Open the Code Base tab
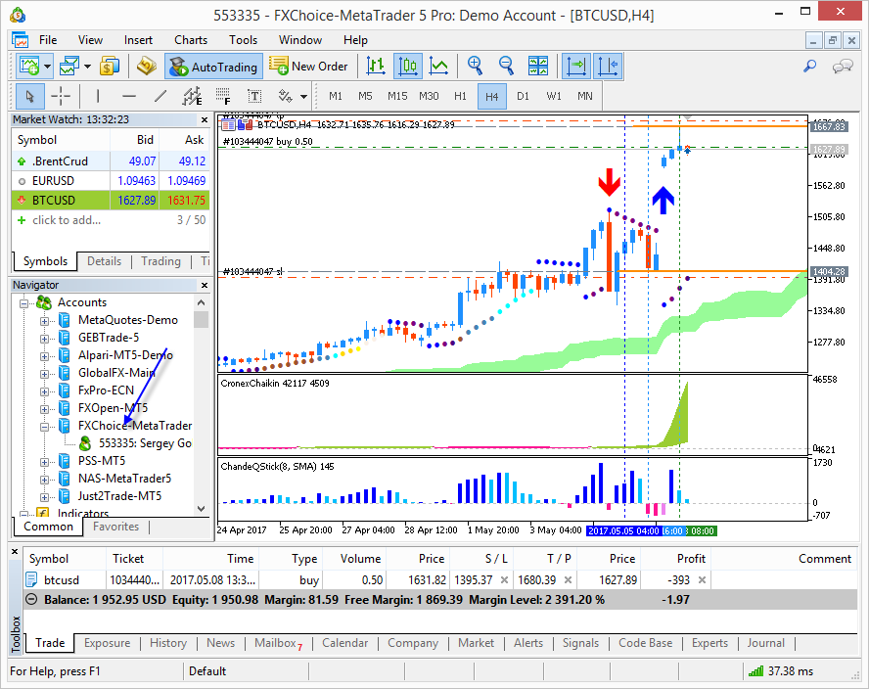 pyautogui.click(x=645, y=643)
